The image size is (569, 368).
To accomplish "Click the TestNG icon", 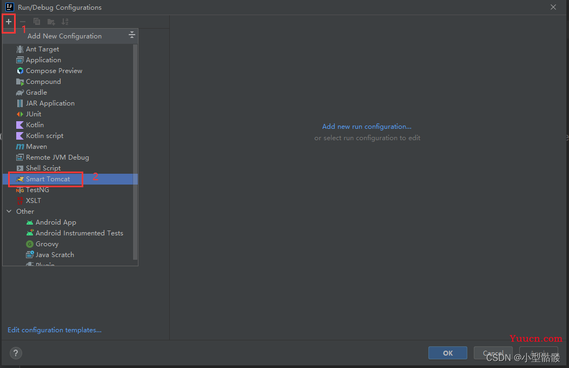I will click(20, 190).
